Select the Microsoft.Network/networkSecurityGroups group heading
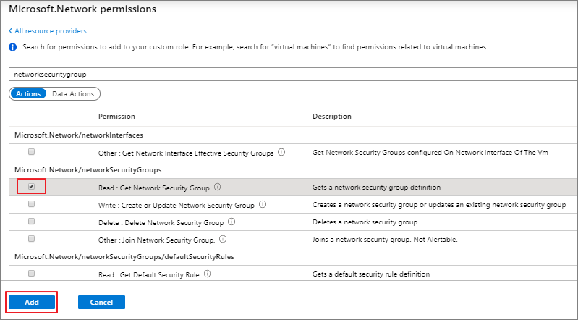578x320 pixels. pyautogui.click(x=88, y=170)
